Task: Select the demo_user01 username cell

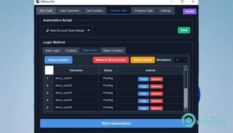Action: 76,78
